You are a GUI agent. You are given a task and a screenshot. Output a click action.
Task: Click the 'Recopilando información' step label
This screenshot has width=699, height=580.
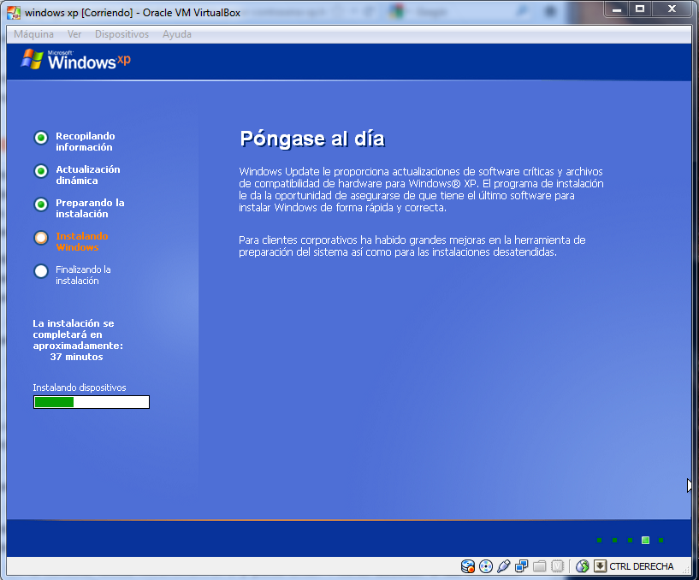(x=86, y=141)
